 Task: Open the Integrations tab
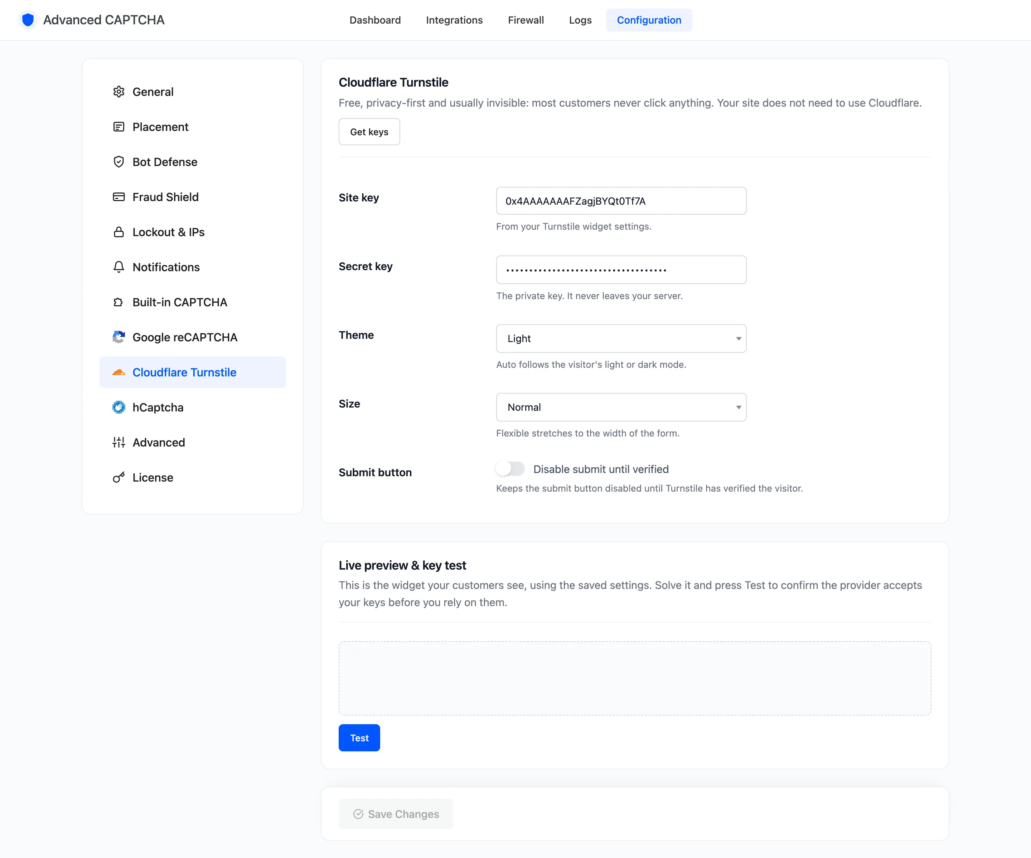(454, 20)
